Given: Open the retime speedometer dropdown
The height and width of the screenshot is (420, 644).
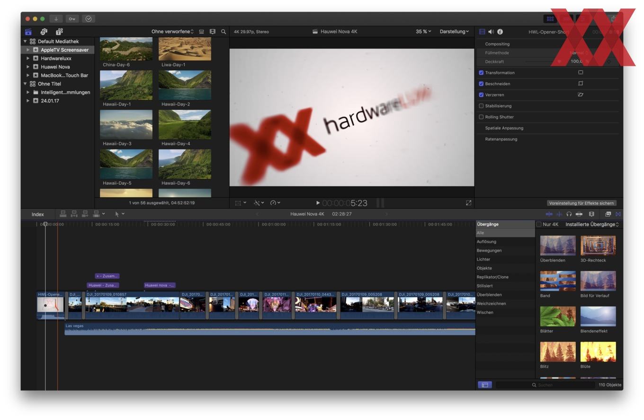Looking at the screenshot, I should click(x=275, y=203).
